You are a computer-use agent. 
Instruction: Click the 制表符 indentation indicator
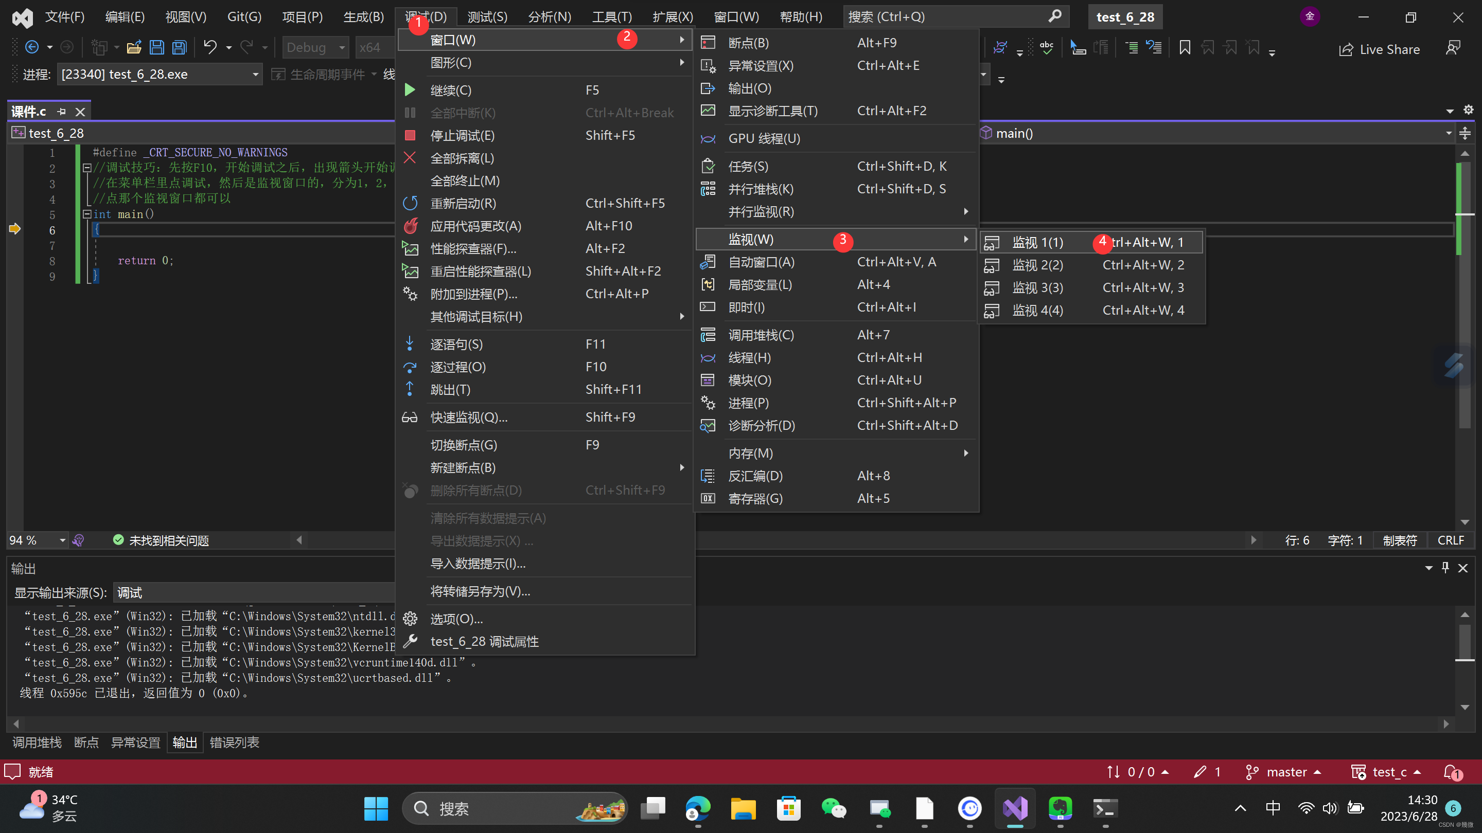(x=1400, y=540)
